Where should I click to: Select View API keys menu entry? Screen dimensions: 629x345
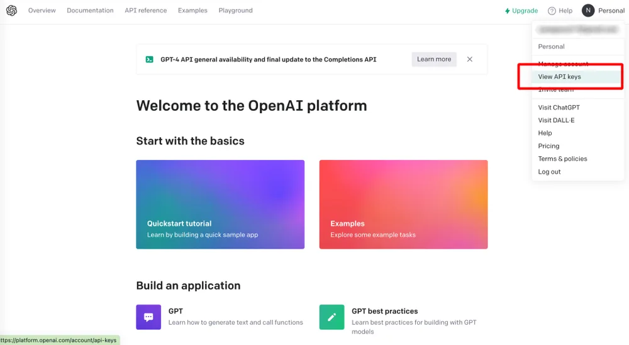(x=577, y=77)
